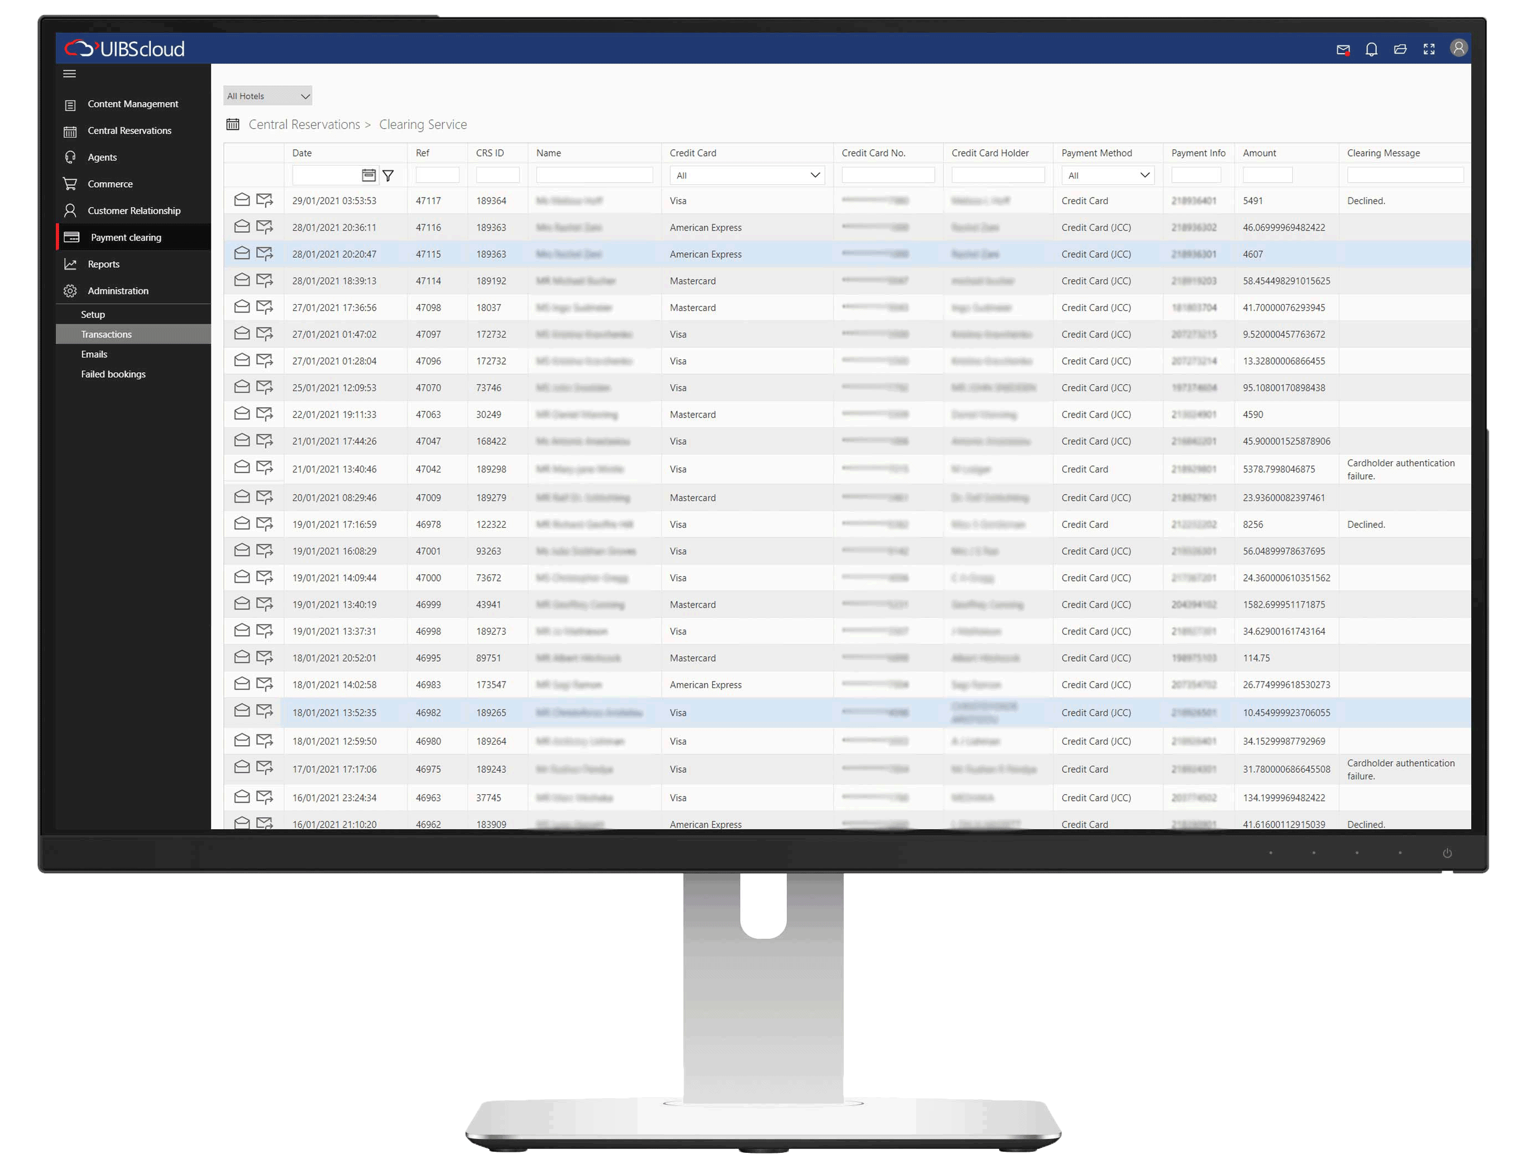The width and height of the screenshot is (1526, 1165).
Task: Sort by Clearing Message column header
Action: pos(1383,153)
